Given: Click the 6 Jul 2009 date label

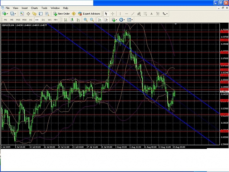Looking at the screenshot, I should point(5,147).
